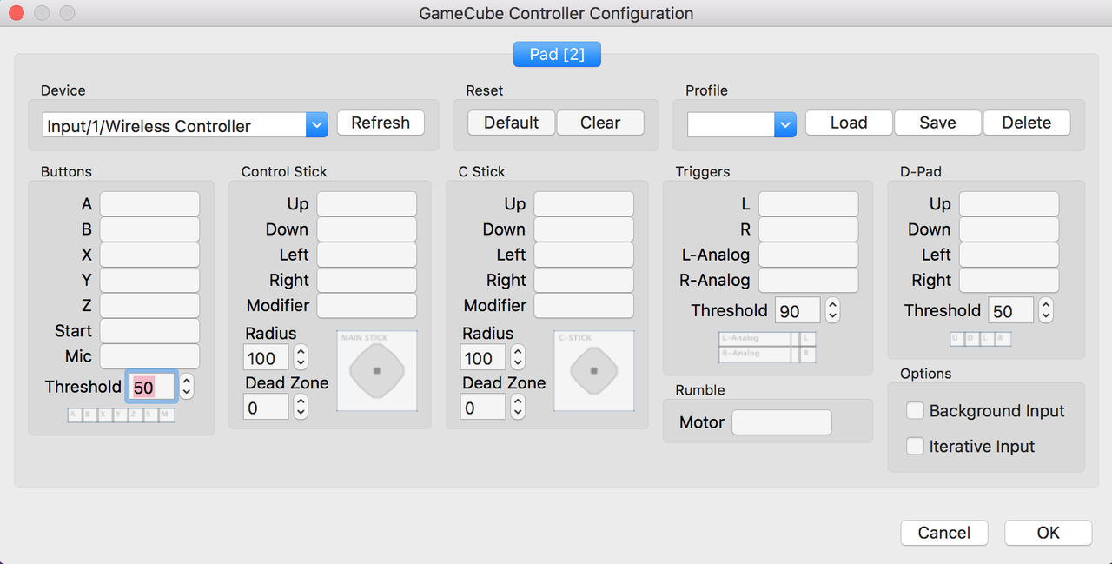Click the Mic mapping field
This screenshot has width=1112, height=564.
[149, 356]
